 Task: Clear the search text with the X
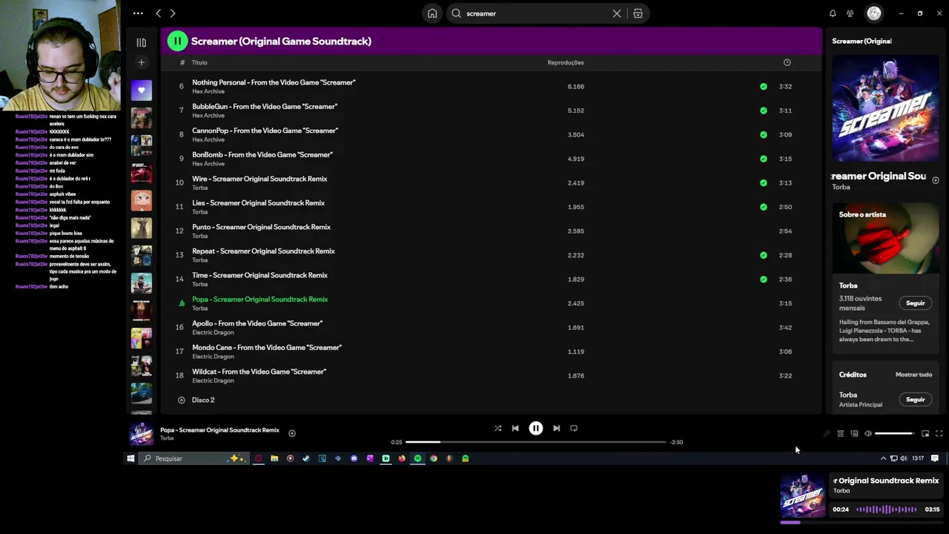pos(617,13)
